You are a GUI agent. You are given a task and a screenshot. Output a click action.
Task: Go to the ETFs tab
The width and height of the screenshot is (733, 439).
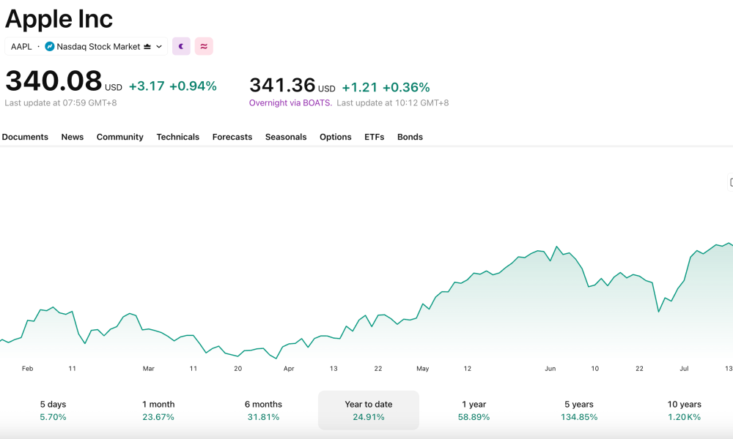[x=375, y=137]
